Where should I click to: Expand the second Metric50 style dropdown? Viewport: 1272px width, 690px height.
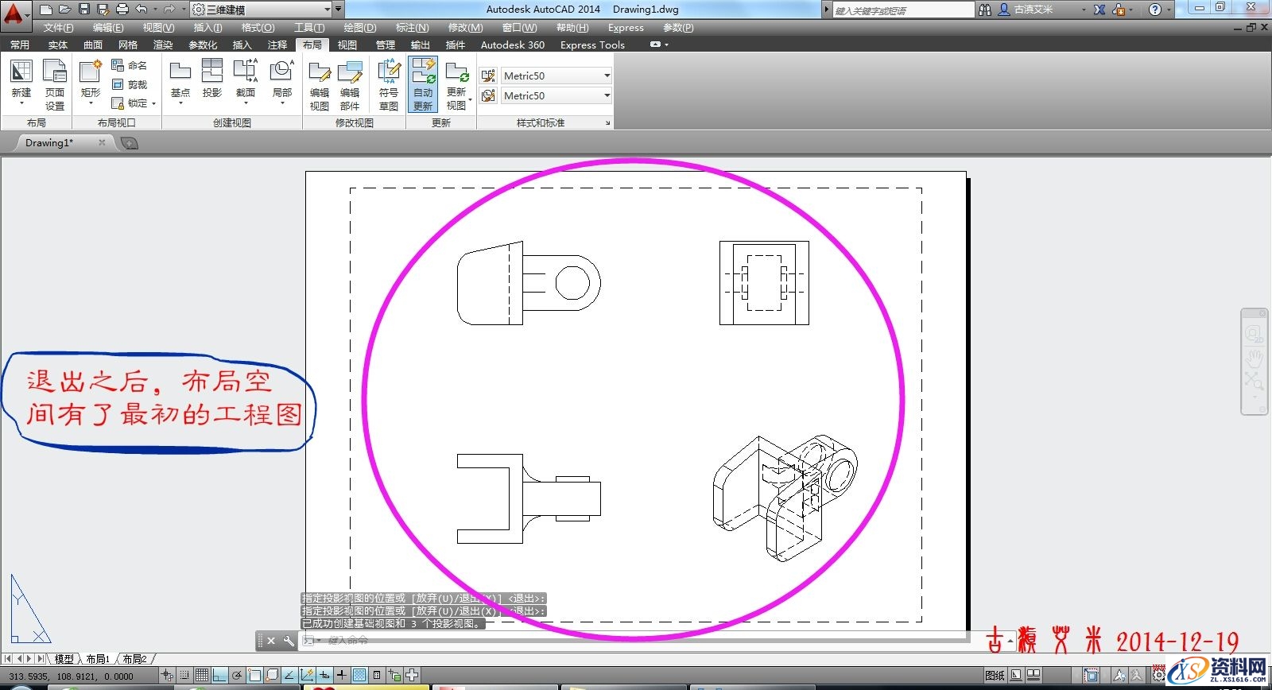point(607,95)
